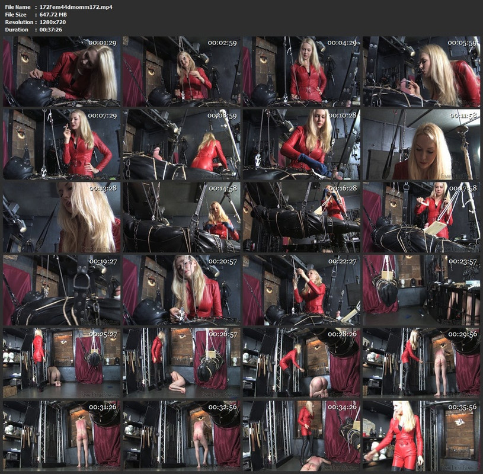Open the thumbnail marked 00:28:26
This screenshot has height=474, width=483.
tap(301, 363)
